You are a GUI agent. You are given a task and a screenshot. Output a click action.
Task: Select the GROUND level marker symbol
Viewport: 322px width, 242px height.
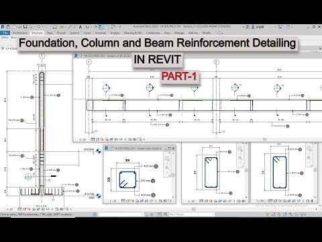pyautogui.click(x=99, y=151)
